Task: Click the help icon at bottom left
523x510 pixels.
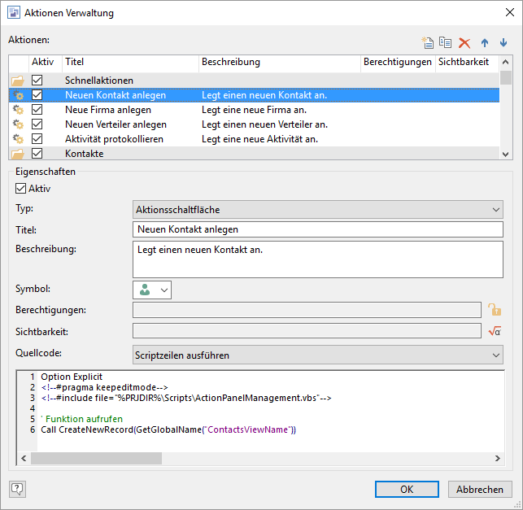Action: (17, 489)
